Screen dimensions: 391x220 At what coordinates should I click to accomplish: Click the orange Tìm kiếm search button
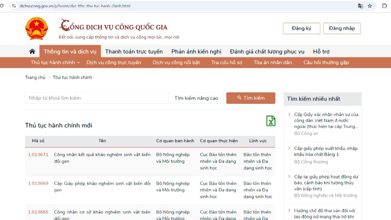(251, 98)
